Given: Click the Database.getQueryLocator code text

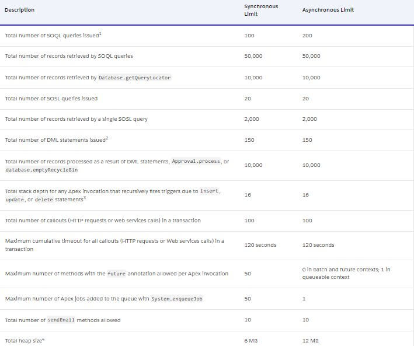Looking at the screenshot, I should pos(134,78).
